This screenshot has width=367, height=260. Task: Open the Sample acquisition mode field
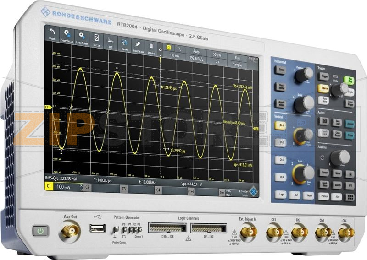(237, 65)
